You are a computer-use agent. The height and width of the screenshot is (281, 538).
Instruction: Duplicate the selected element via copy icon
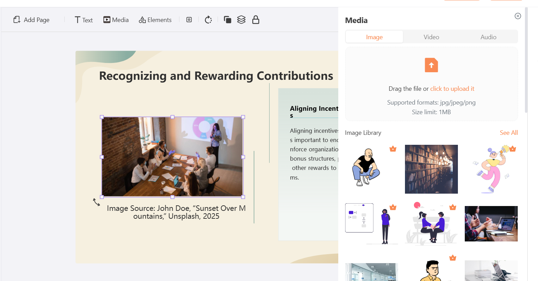tap(227, 20)
